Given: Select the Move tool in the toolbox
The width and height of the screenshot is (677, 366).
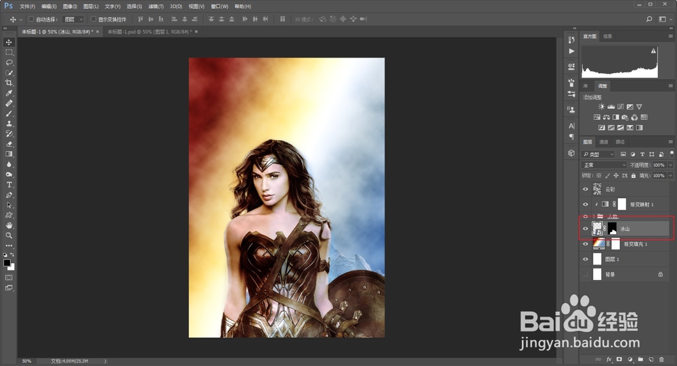Looking at the screenshot, I should click(9, 43).
